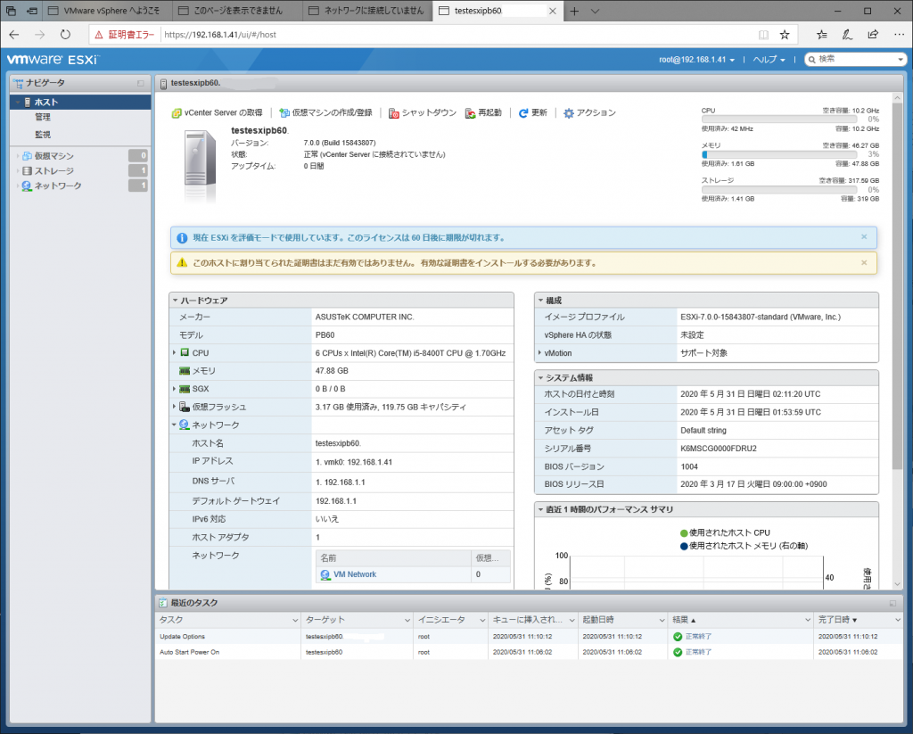
Task: Click the シャットダウン host button
Action: (x=422, y=113)
